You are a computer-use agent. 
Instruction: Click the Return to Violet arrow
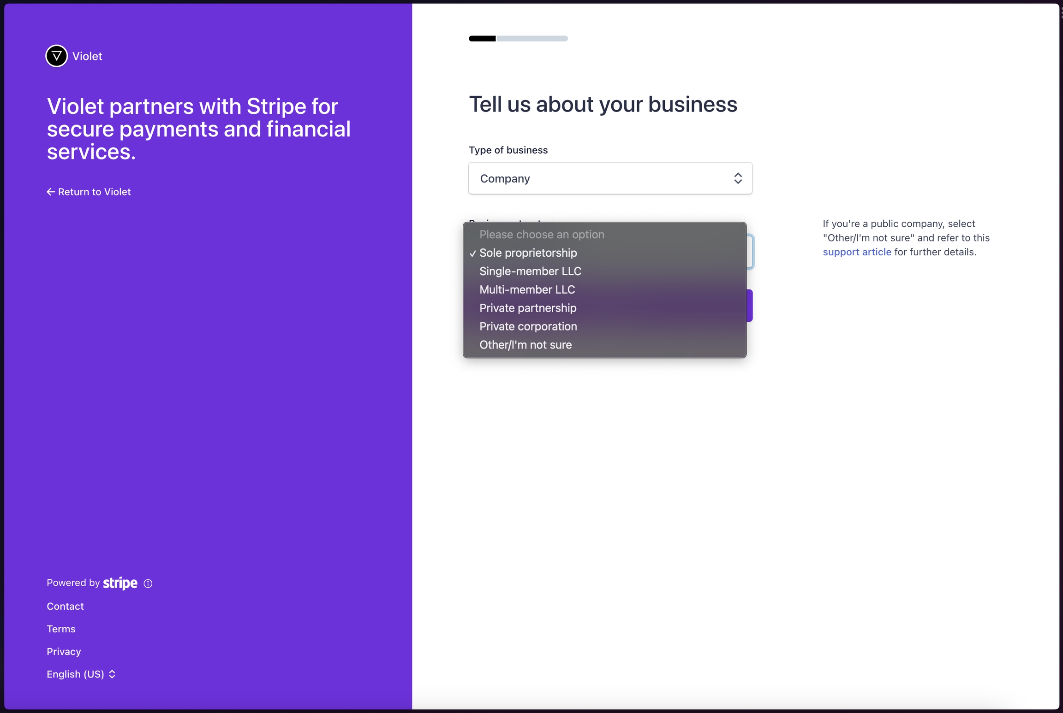(x=51, y=192)
